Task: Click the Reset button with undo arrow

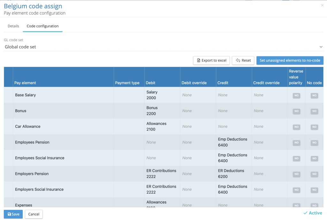Action: point(243,60)
